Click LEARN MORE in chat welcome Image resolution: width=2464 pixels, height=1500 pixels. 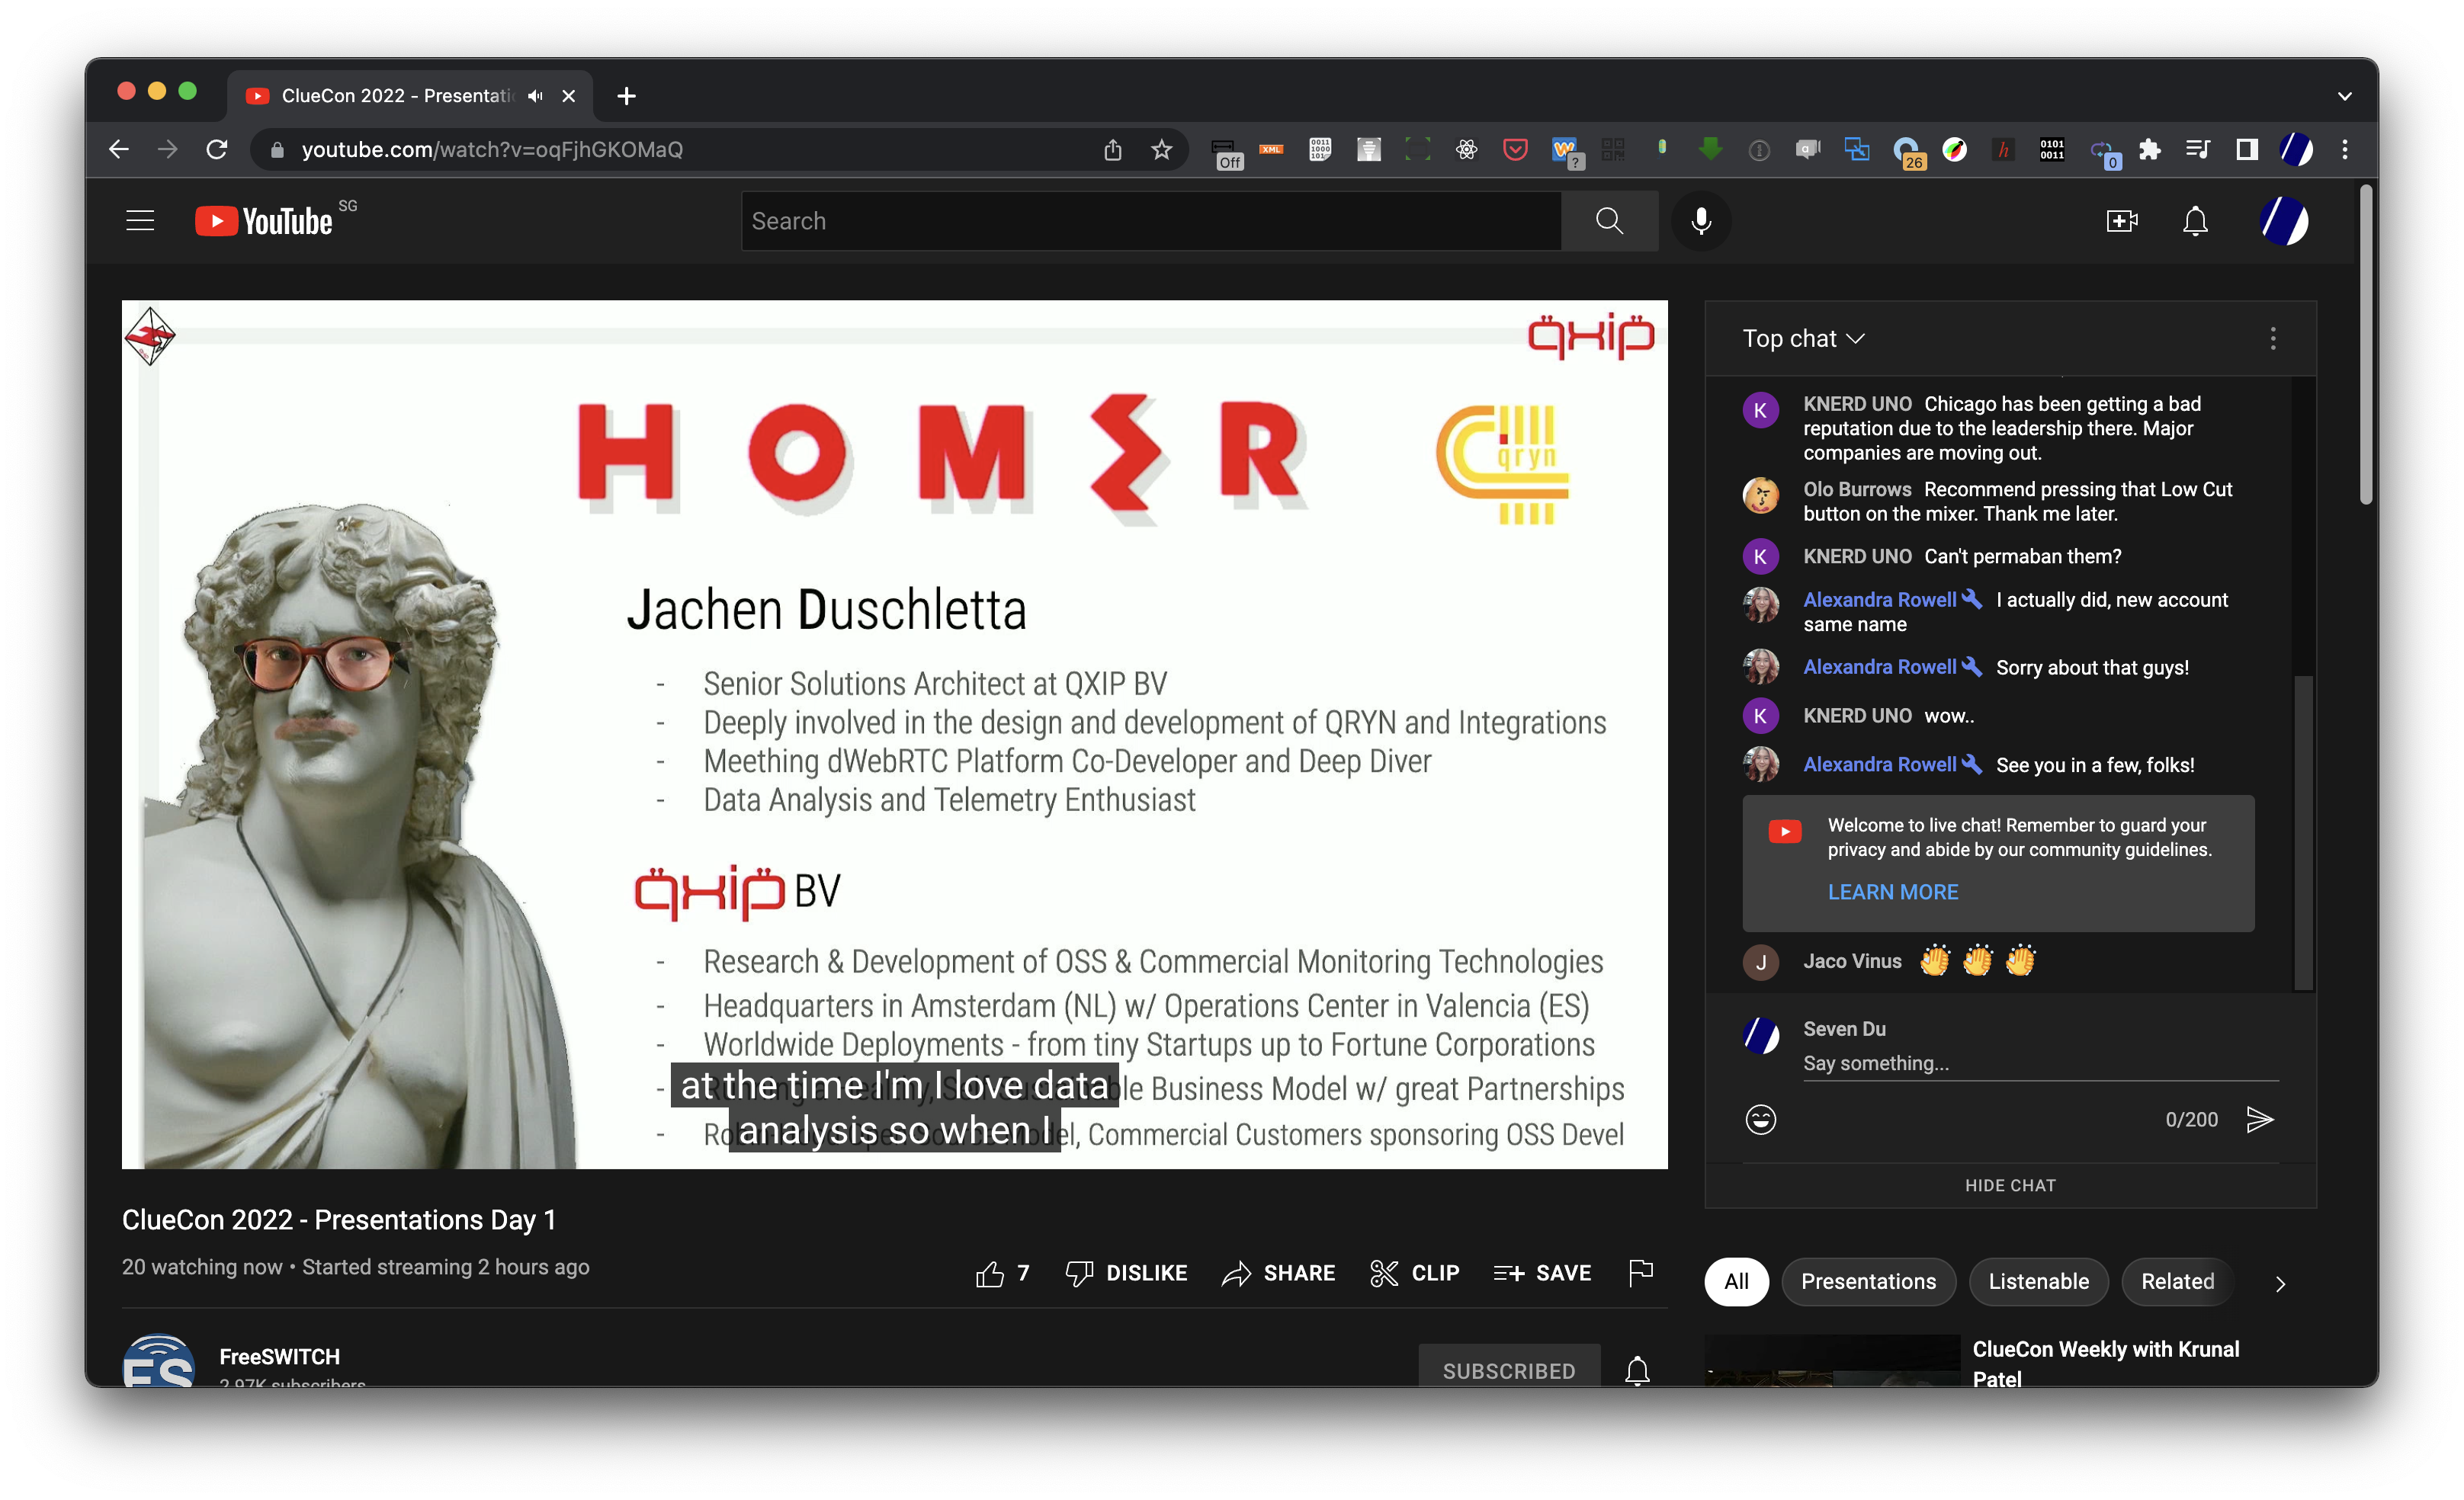pos(1892,892)
